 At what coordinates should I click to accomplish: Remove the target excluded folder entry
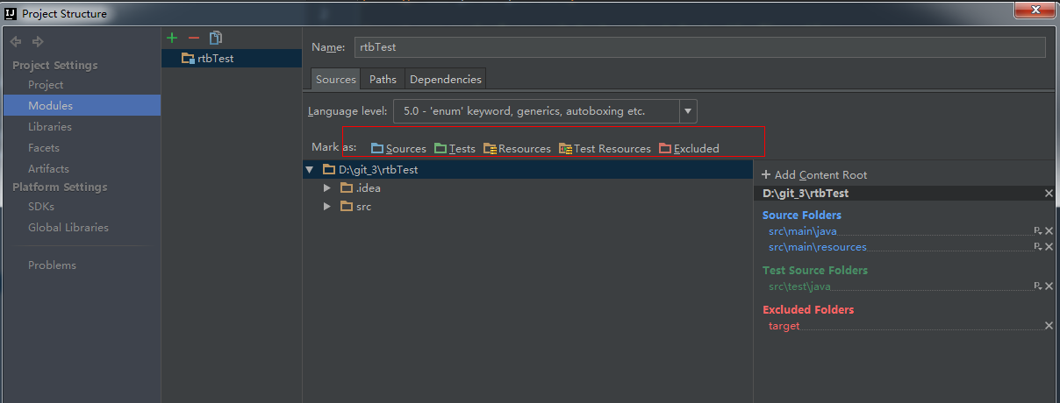click(1049, 326)
